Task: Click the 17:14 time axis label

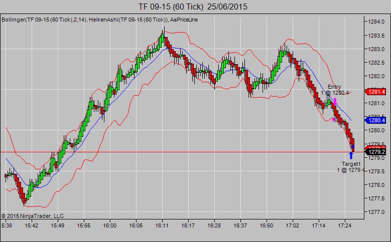Action: 319,225
